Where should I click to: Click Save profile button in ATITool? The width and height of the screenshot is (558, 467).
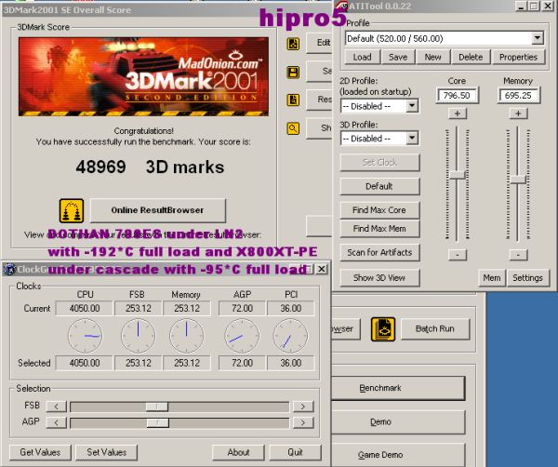(398, 58)
